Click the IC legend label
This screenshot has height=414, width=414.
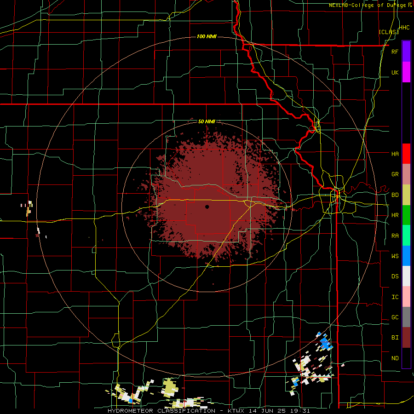[x=395, y=297]
